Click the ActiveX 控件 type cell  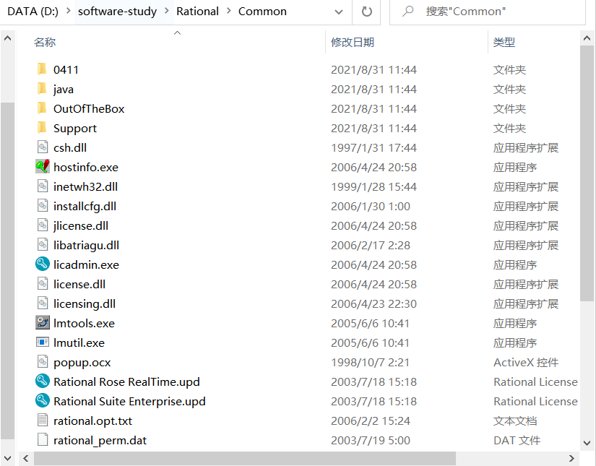(x=526, y=362)
